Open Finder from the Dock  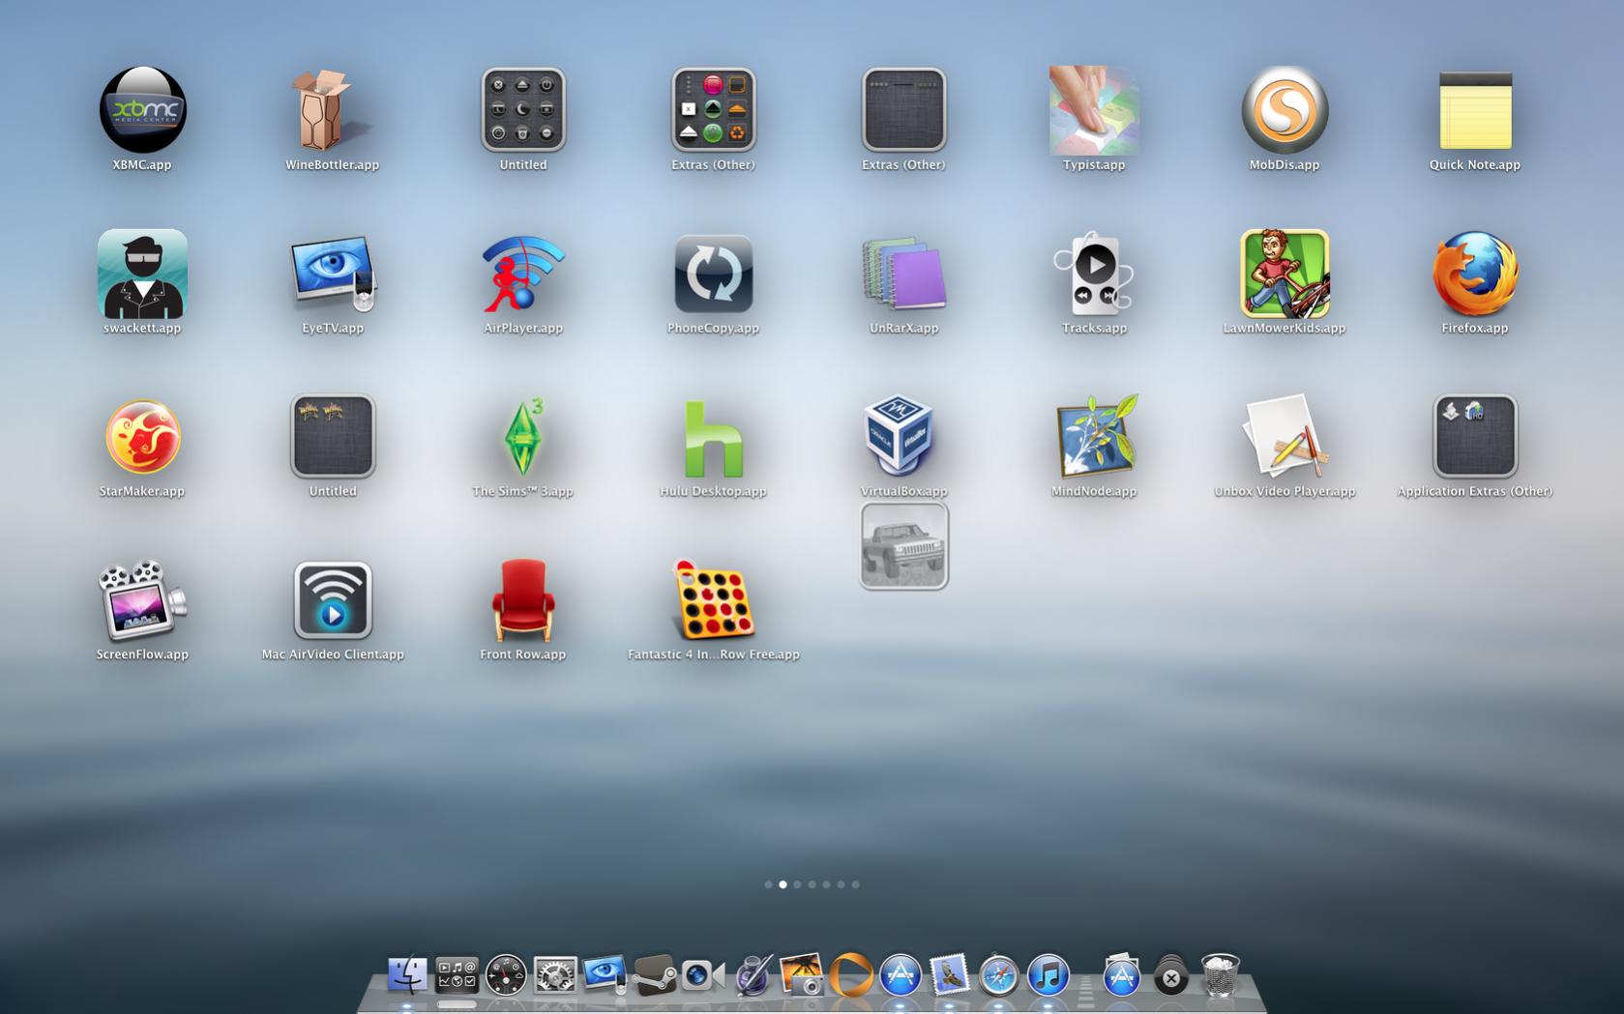(407, 975)
